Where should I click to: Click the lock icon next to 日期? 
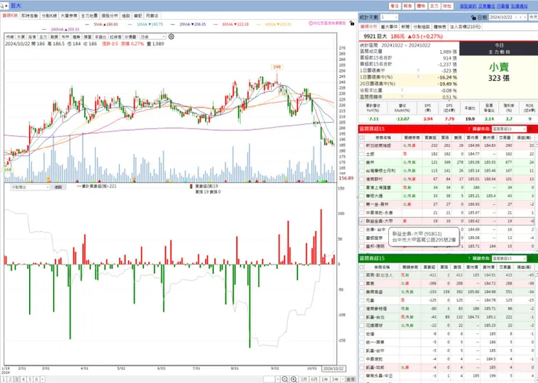(x=473, y=17)
